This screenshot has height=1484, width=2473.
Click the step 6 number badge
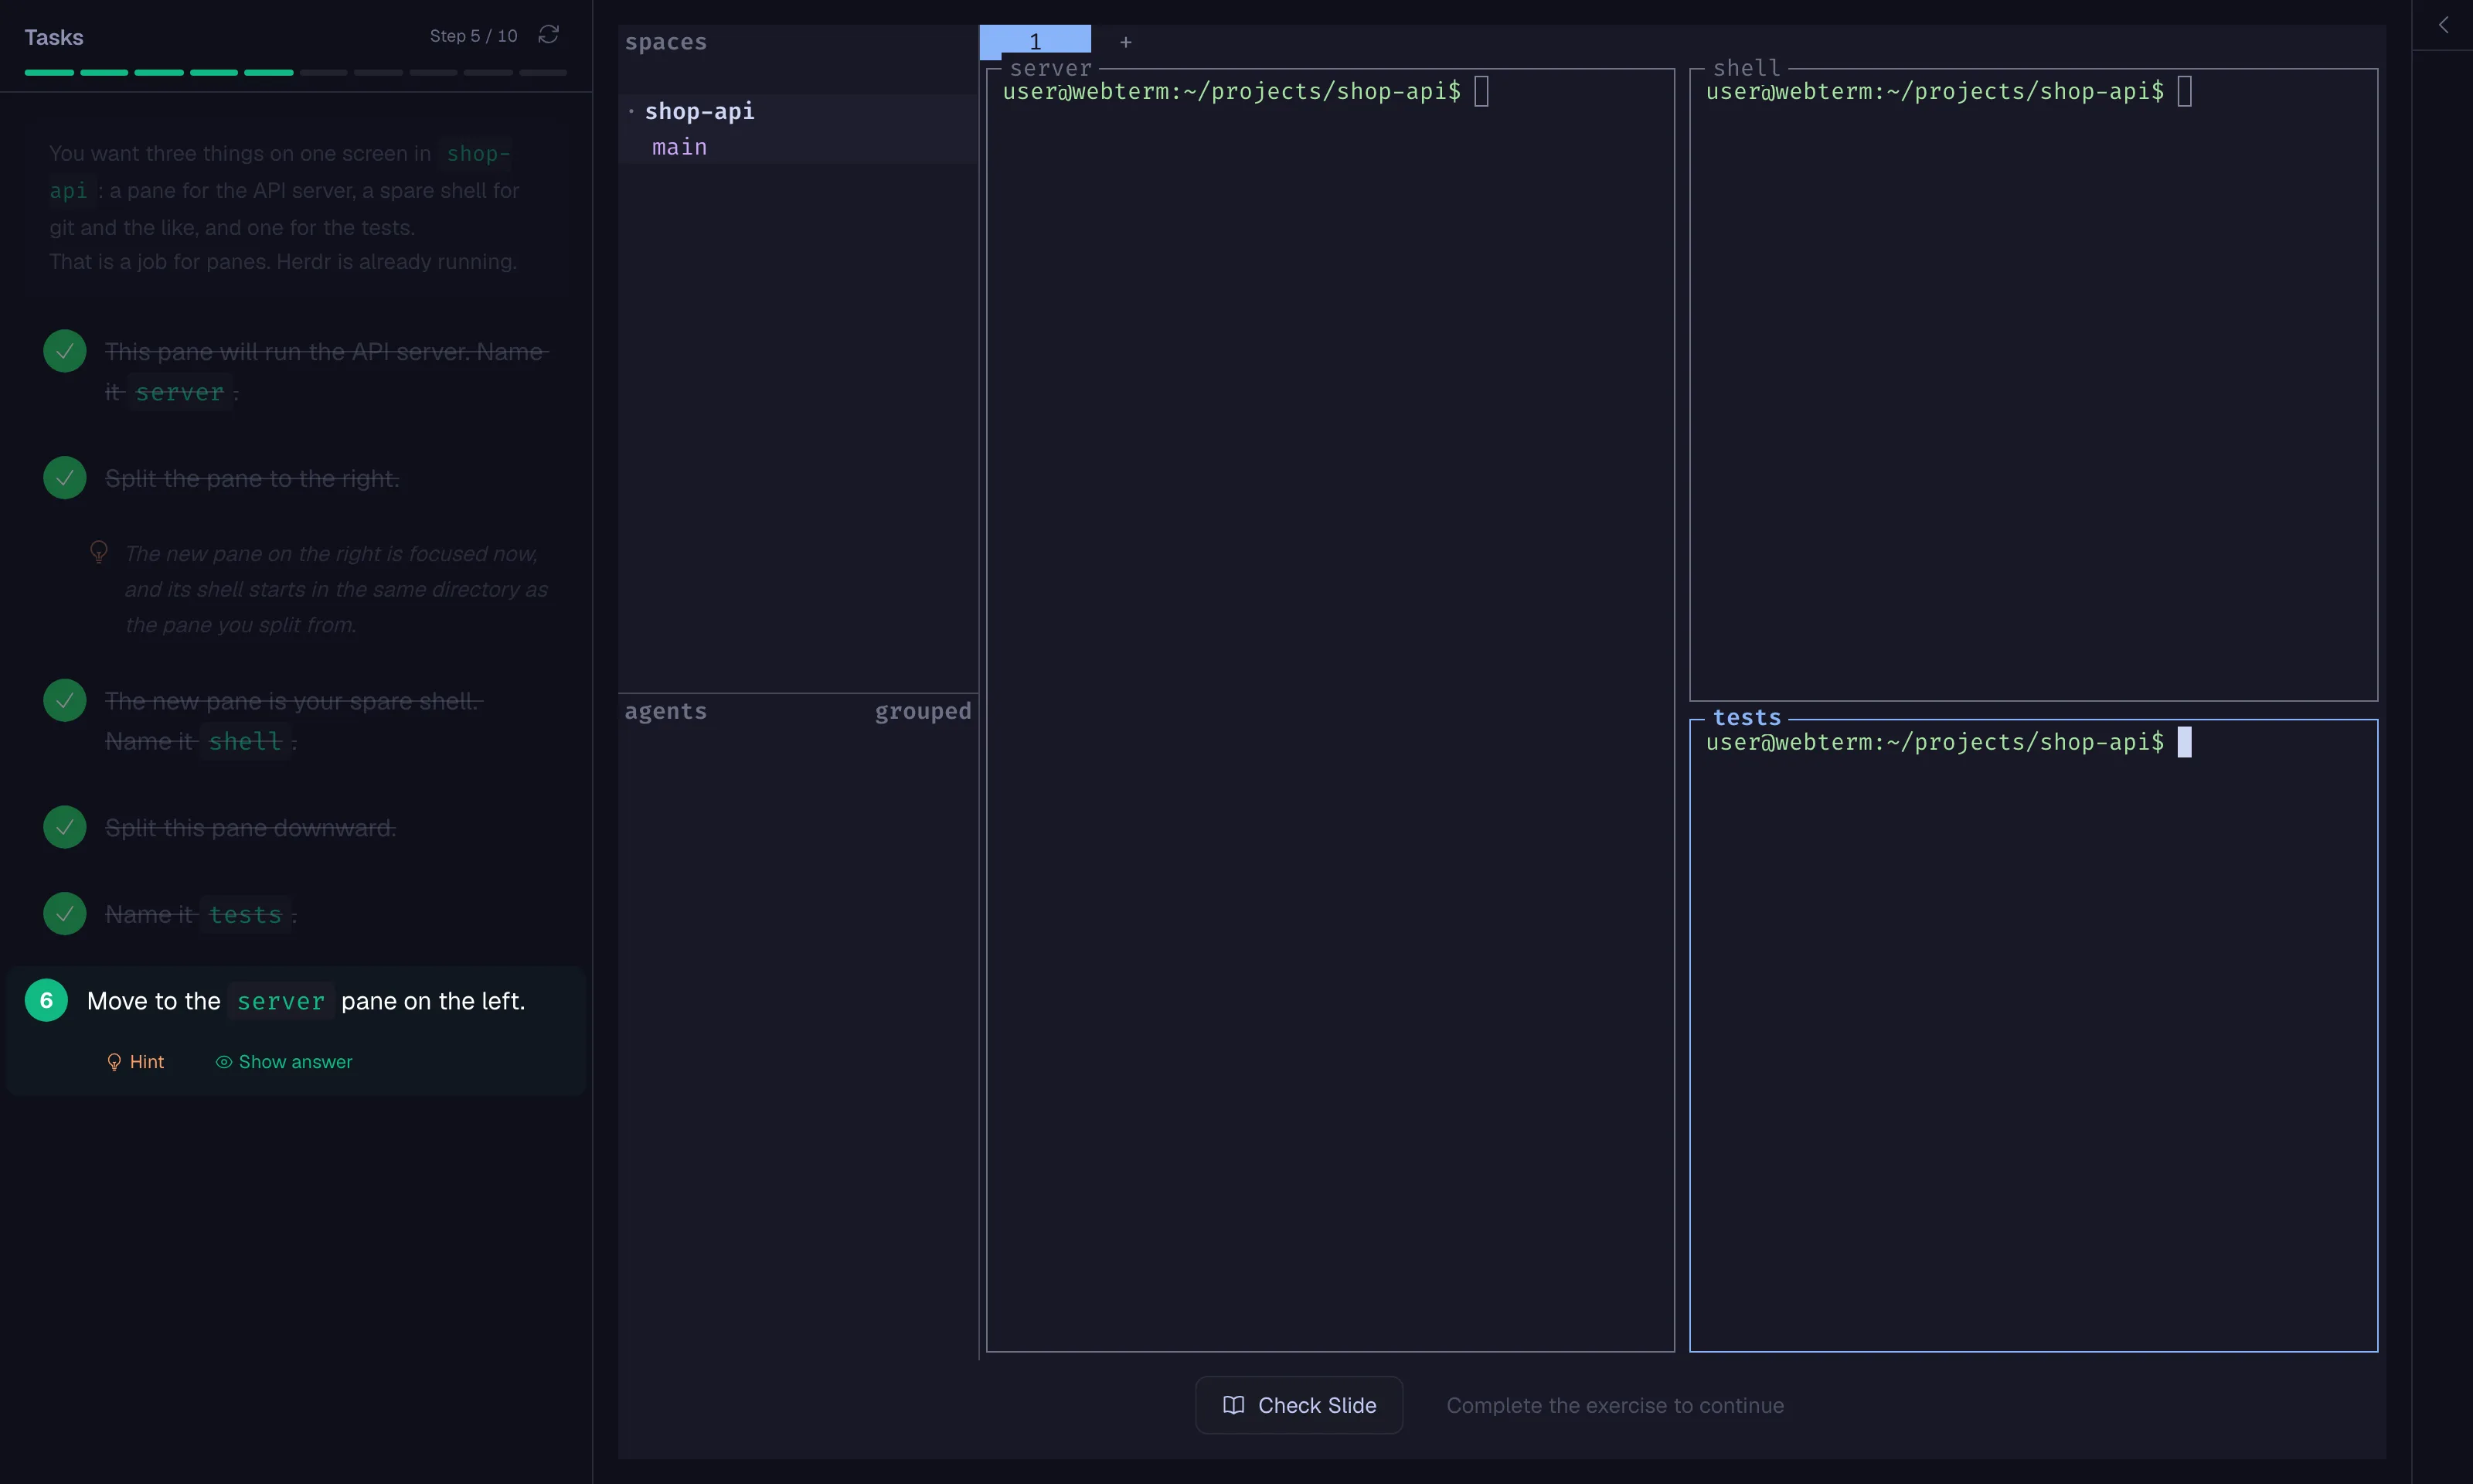point(46,1000)
